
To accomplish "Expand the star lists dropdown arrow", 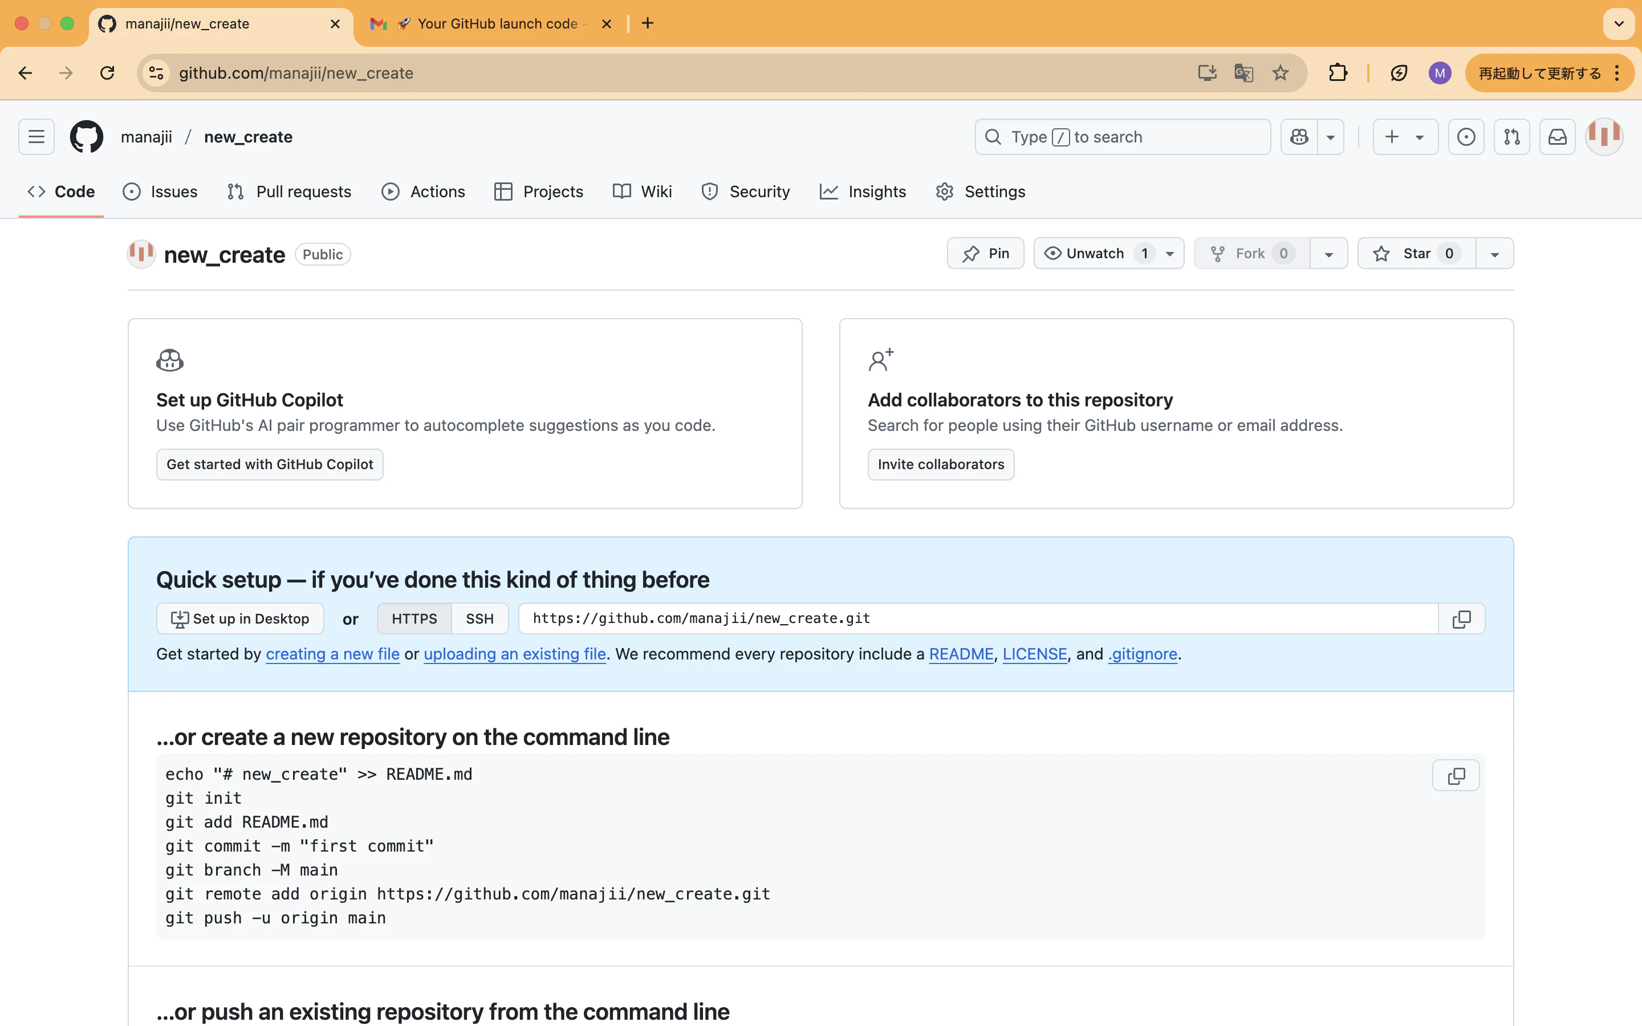I will coord(1495,254).
